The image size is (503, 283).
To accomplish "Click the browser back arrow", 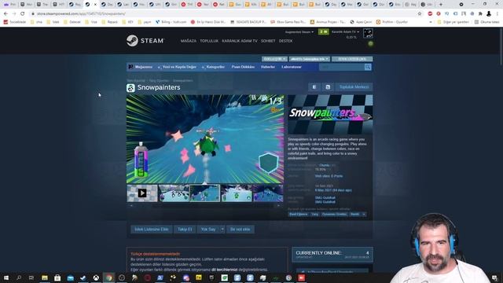I will (x=6, y=14).
